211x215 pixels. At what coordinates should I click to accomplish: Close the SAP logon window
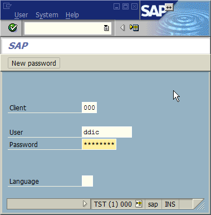[134, 7]
